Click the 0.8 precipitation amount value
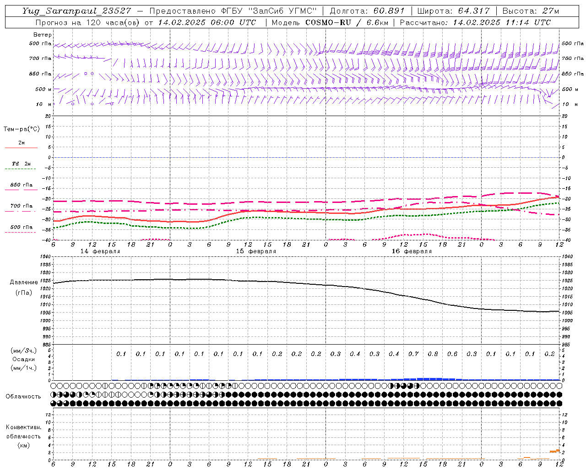 (x=433, y=354)
